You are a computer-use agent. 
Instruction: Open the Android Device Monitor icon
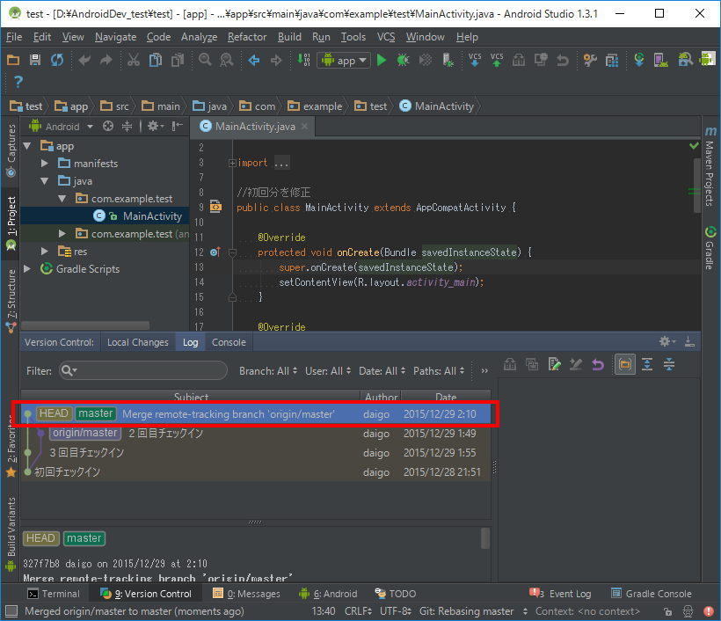pyautogui.click(x=707, y=59)
